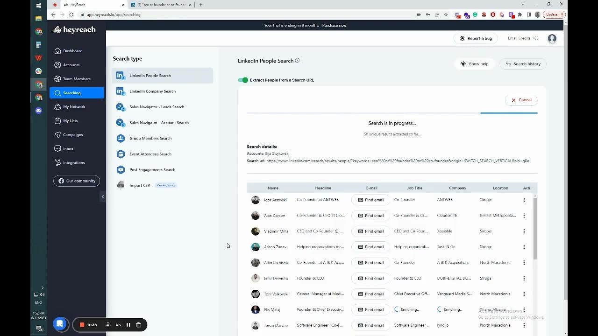The width and height of the screenshot is (598, 336).
Task: Click the Name column header
Action: pos(273,188)
